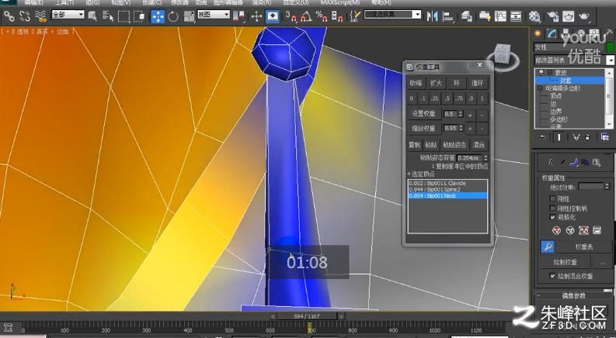Click the 设置权重 value stepper

[x=461, y=114]
